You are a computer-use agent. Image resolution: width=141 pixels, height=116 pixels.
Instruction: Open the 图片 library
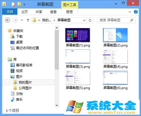(19, 77)
